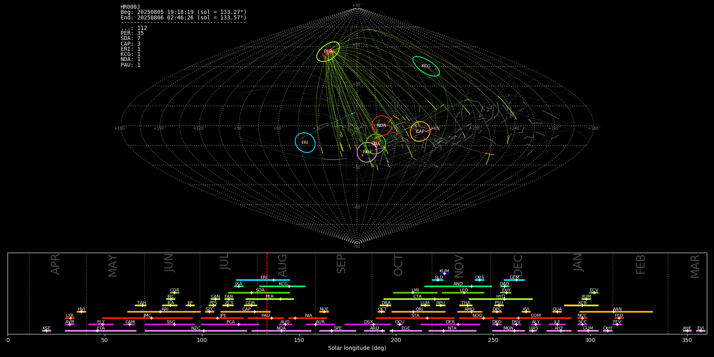Click the red dashed current solar longitude line

pos(267,294)
